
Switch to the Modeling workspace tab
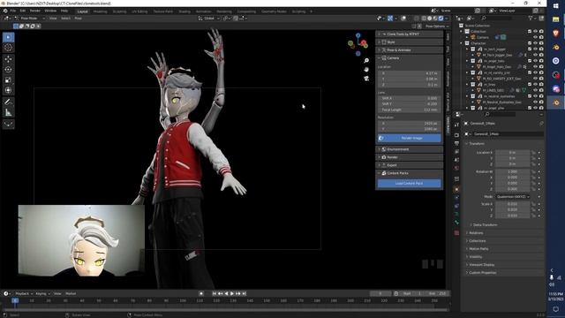[100, 11]
